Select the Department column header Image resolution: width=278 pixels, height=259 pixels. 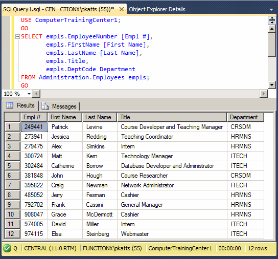pos(246,117)
